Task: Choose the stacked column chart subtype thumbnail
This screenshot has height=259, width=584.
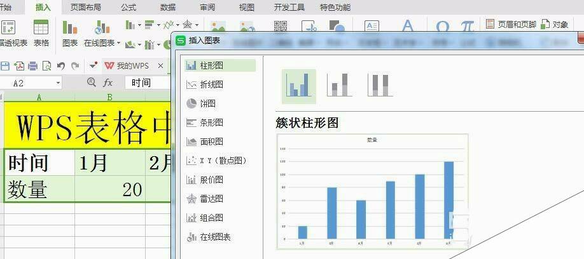Action: click(339, 86)
